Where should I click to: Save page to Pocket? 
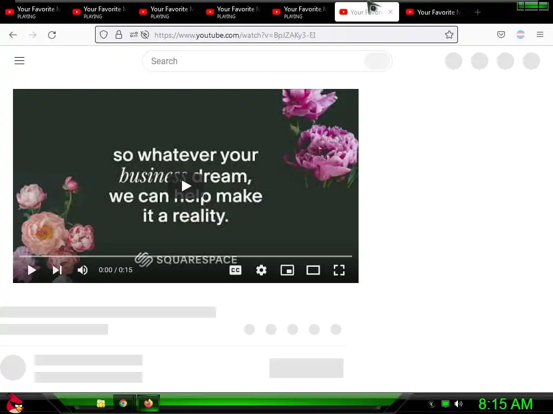pos(501,34)
